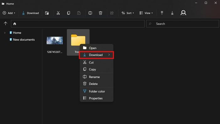
Task: Click the Copy icon in toolbar
Action: [x=69, y=13]
